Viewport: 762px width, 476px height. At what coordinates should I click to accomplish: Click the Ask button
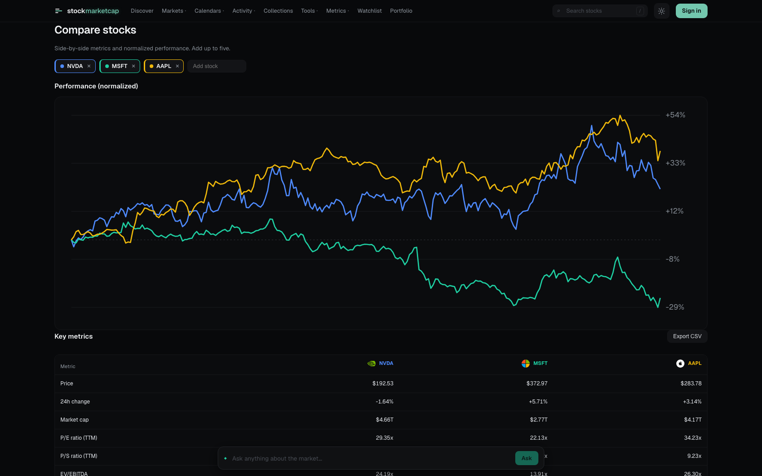tap(527, 458)
